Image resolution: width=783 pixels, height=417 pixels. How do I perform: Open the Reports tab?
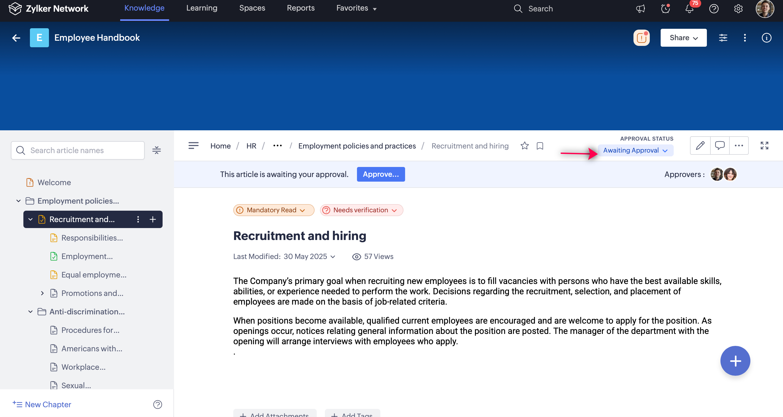(301, 8)
